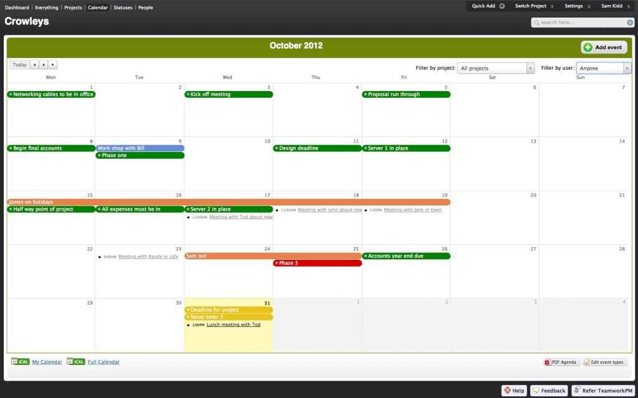
Task: Switch to the Calendar tab
Action: (x=98, y=7)
